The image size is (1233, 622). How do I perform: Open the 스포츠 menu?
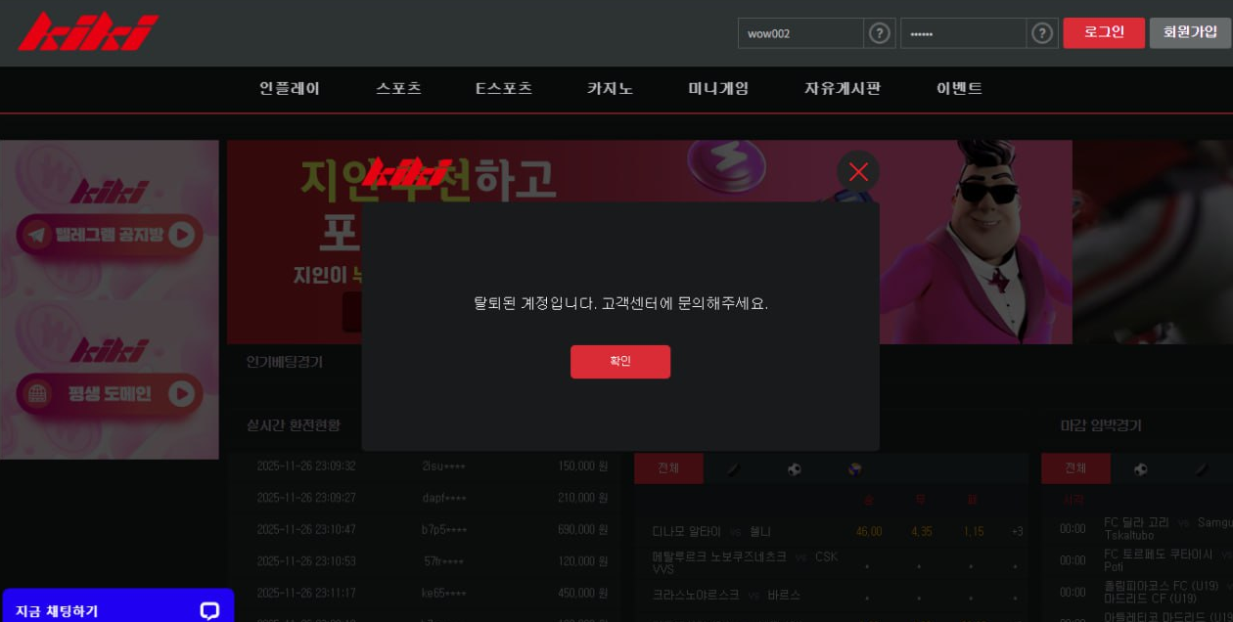397,88
